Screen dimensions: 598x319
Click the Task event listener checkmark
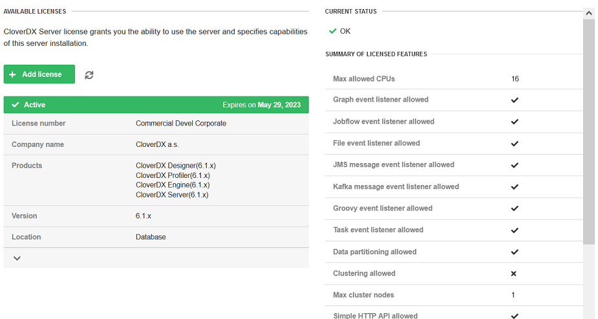pyautogui.click(x=515, y=230)
